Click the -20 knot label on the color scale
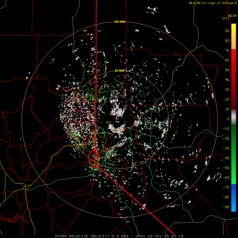Image resolution: width=238 pixels, height=238 pixels. (x=226, y=139)
